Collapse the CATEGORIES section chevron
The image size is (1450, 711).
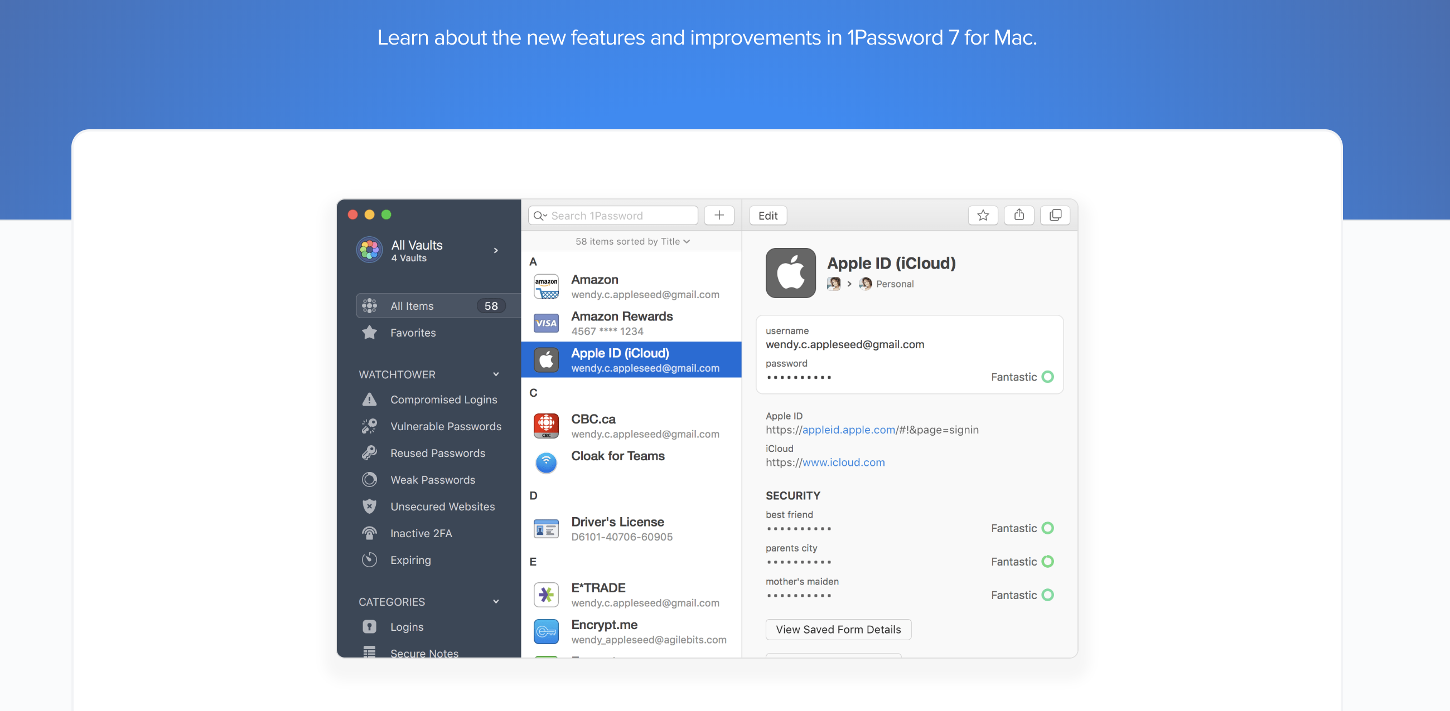pos(496,602)
